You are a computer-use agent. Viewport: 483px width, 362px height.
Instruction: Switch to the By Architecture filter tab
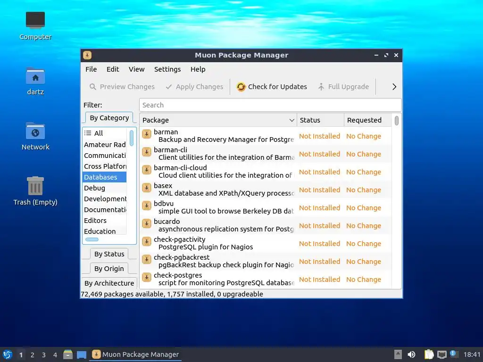(109, 283)
